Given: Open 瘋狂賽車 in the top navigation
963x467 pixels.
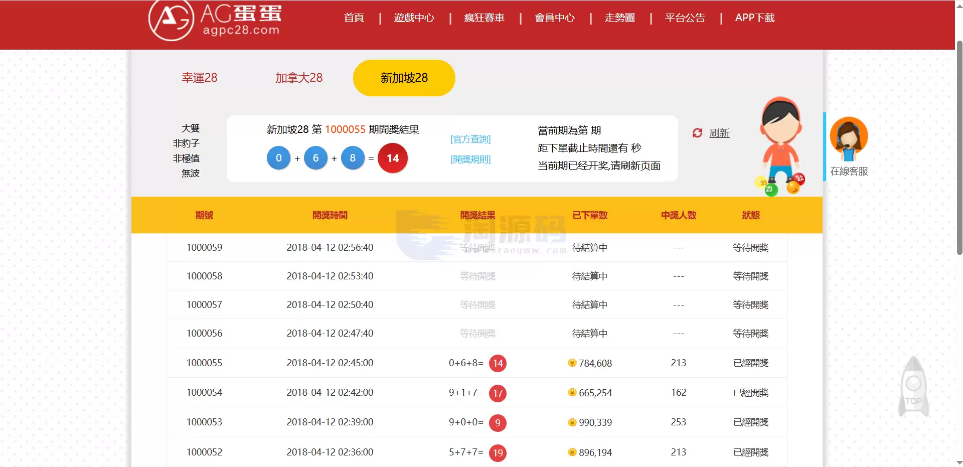Looking at the screenshot, I should coord(485,18).
